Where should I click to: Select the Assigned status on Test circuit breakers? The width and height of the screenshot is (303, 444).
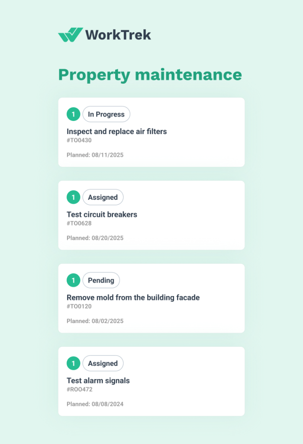(103, 197)
